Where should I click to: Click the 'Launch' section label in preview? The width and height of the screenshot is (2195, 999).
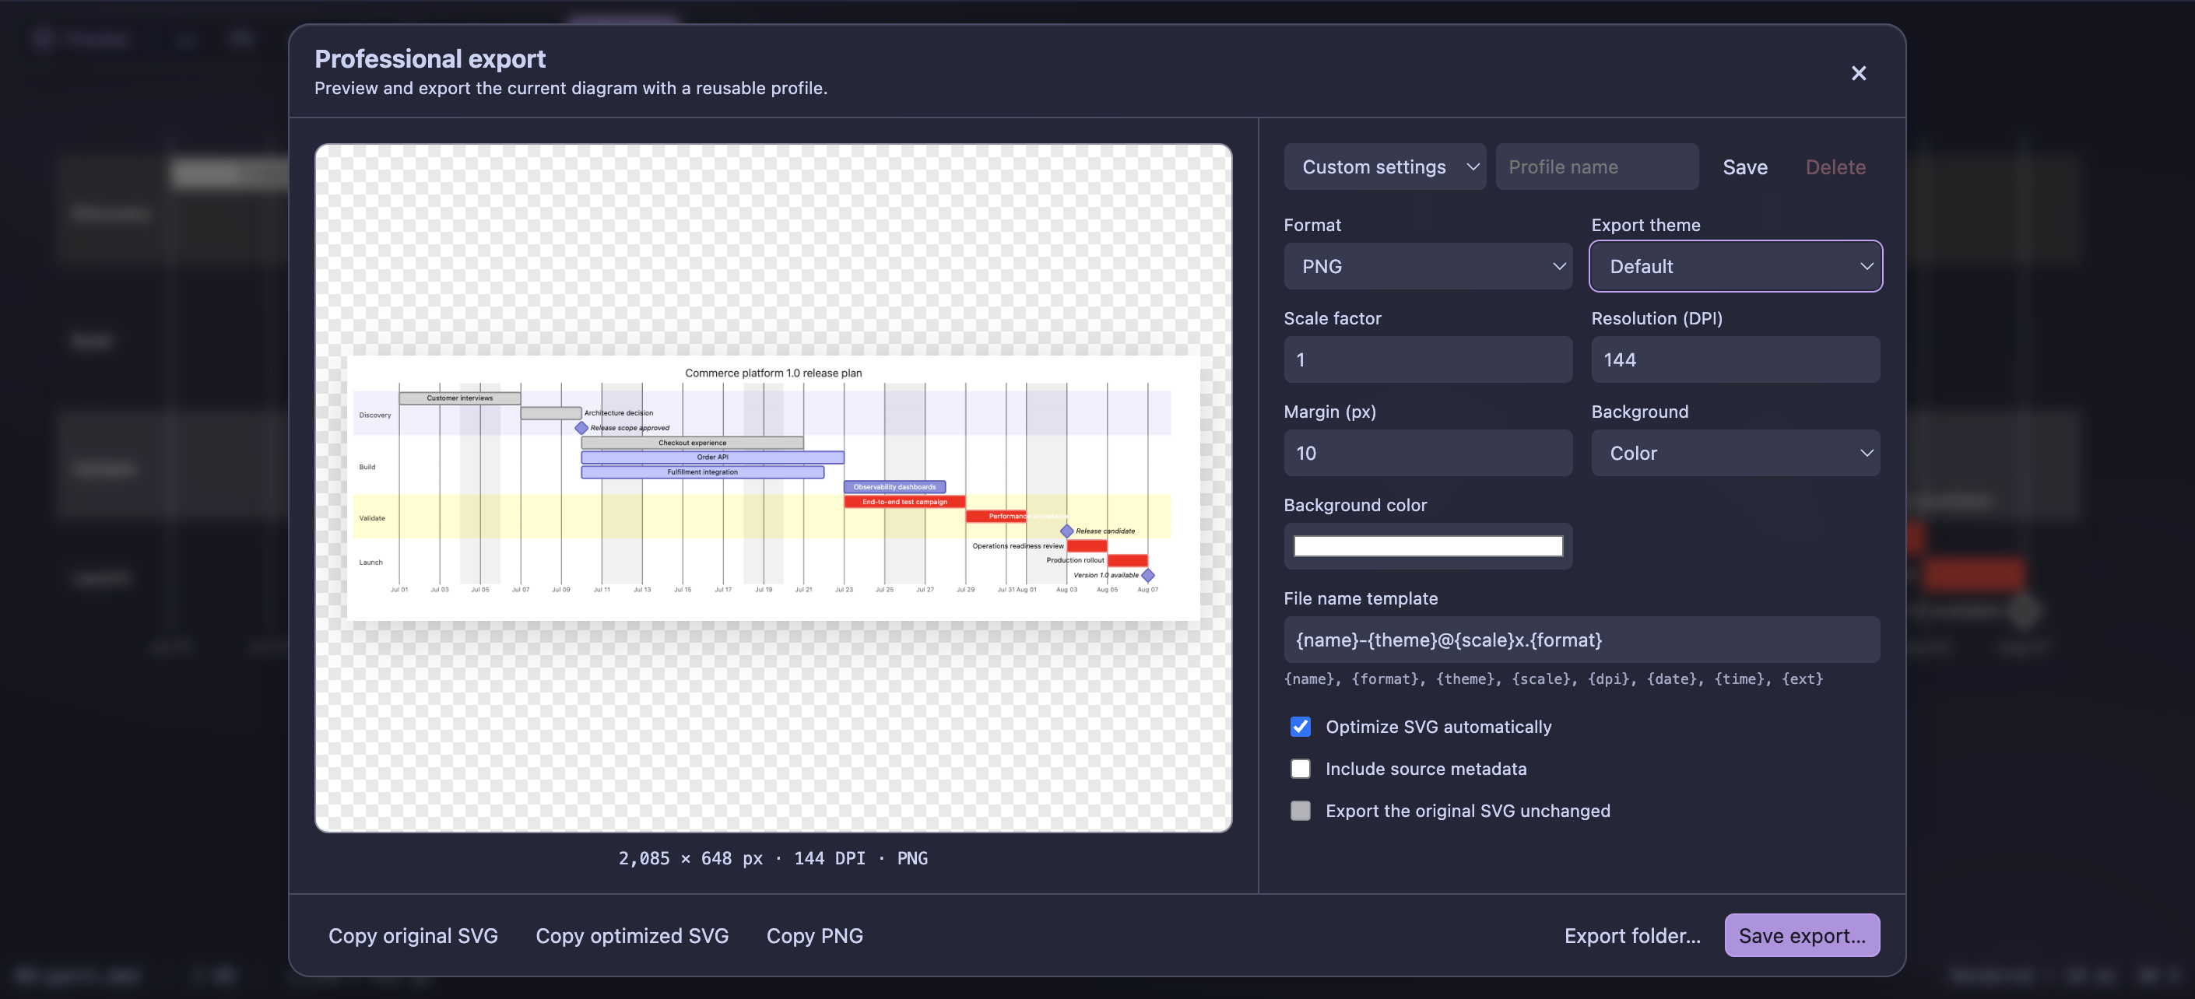pyautogui.click(x=371, y=563)
